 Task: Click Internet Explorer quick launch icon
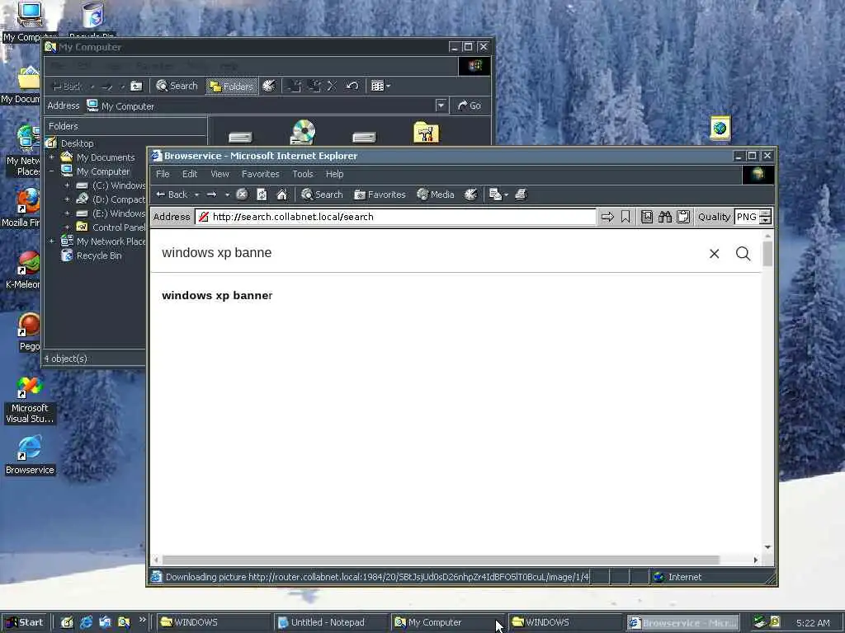tap(86, 623)
